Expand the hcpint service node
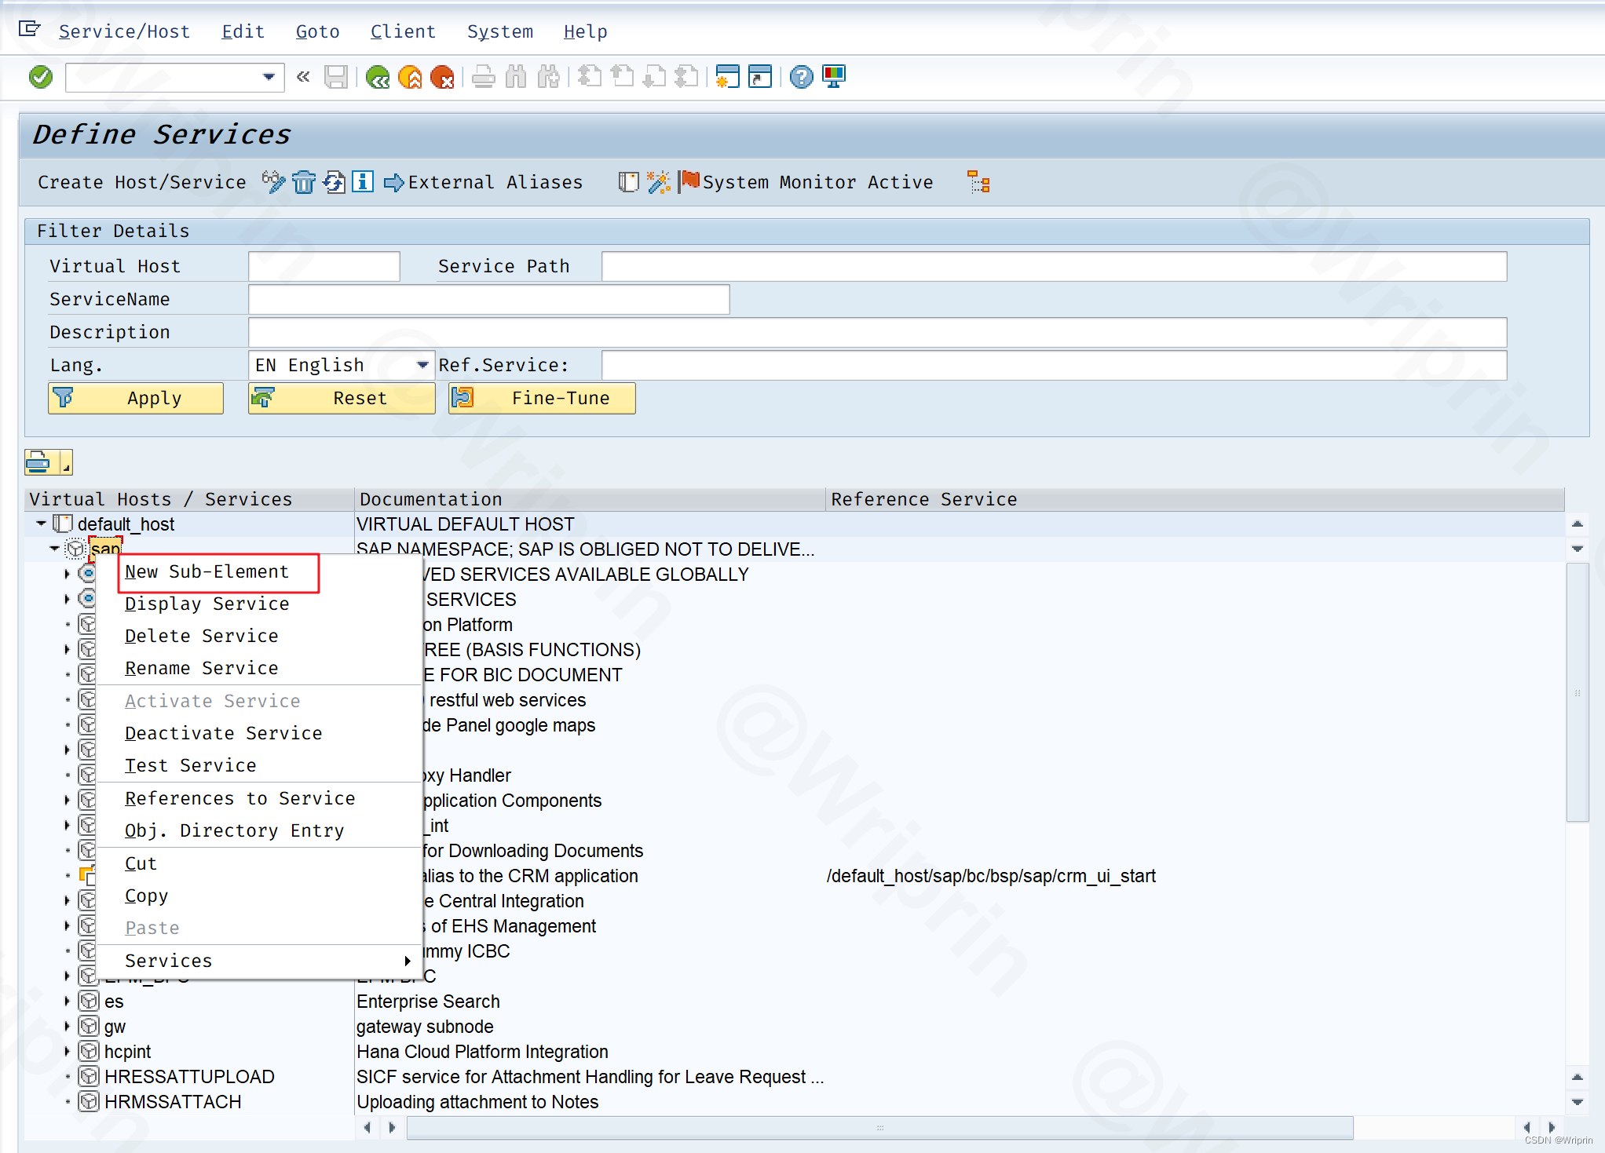Screen dimensions: 1605x1153 pyautogui.click(x=67, y=1052)
